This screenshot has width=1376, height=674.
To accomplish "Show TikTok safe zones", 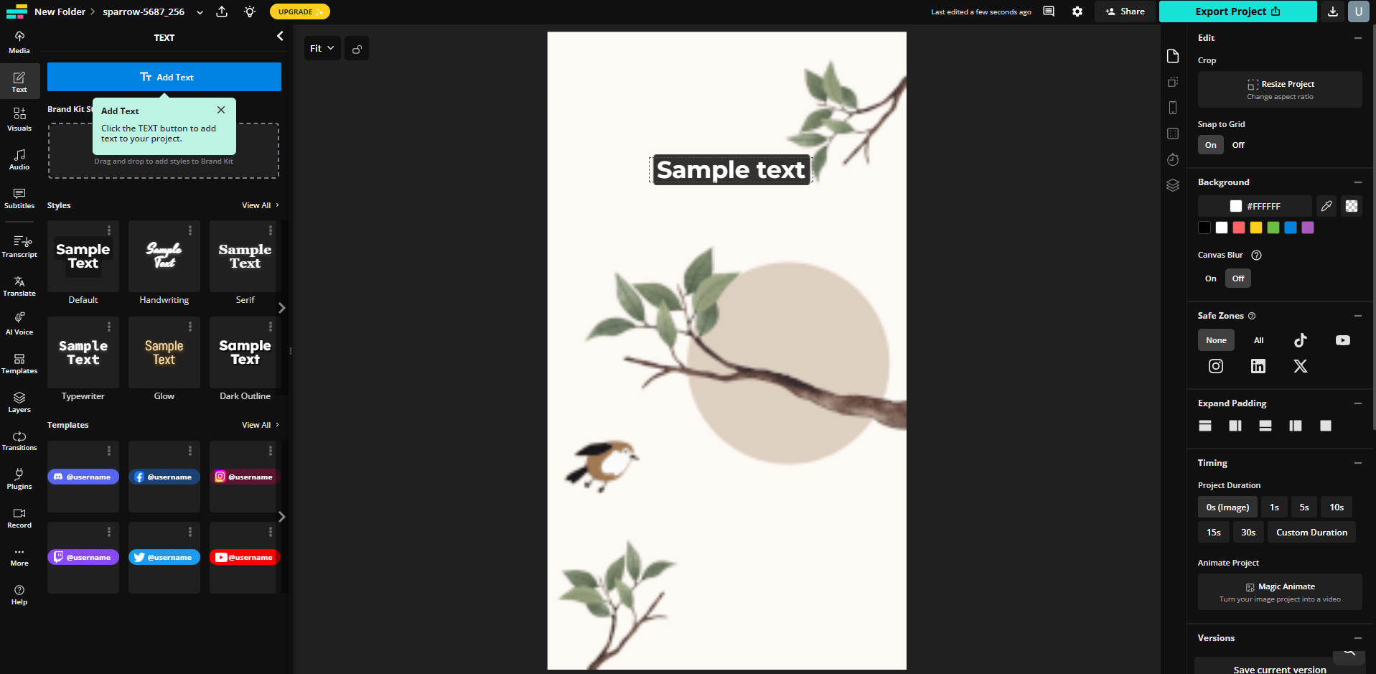I will click(x=1300, y=340).
